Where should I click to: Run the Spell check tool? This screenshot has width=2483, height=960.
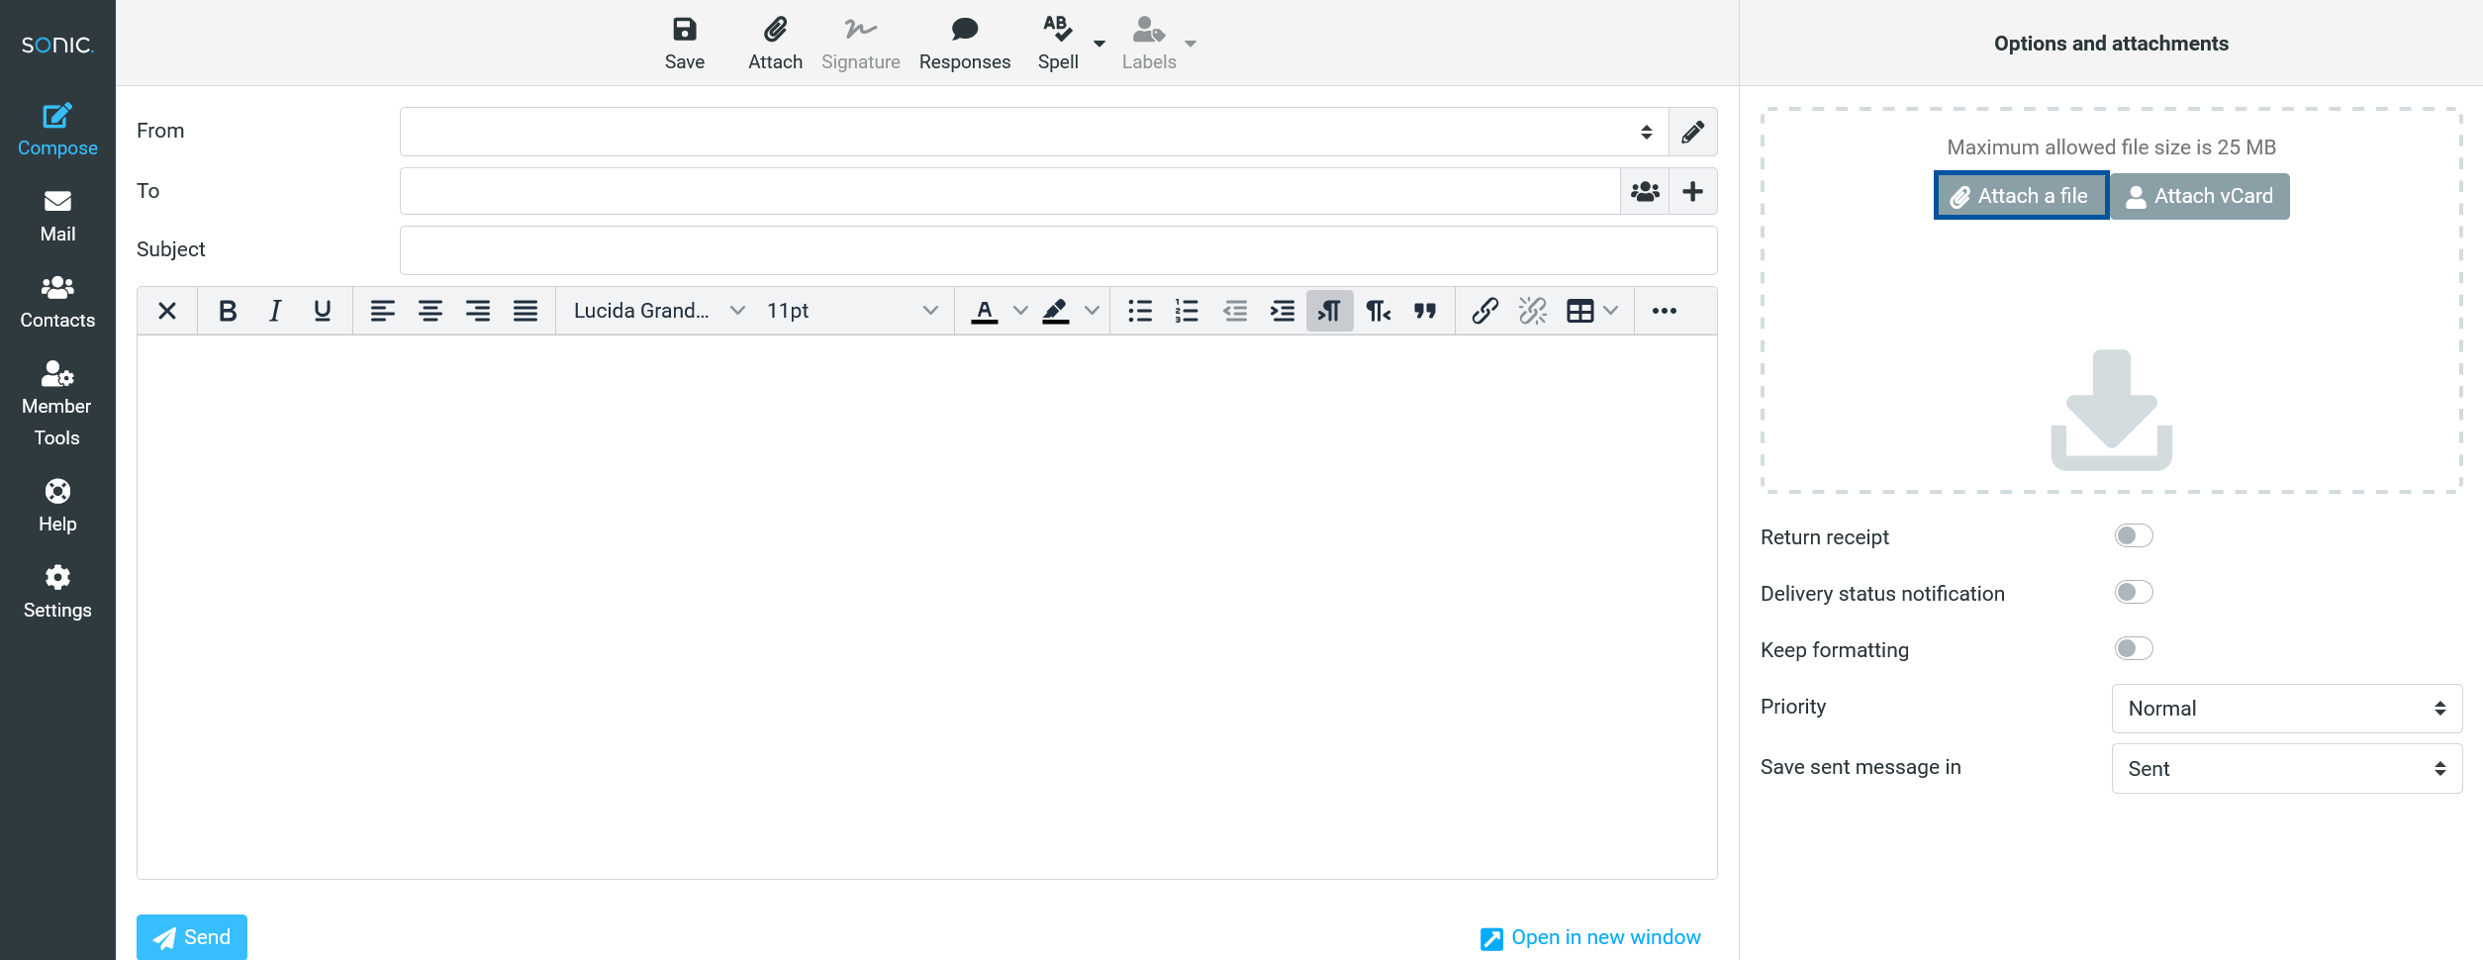[x=1058, y=44]
